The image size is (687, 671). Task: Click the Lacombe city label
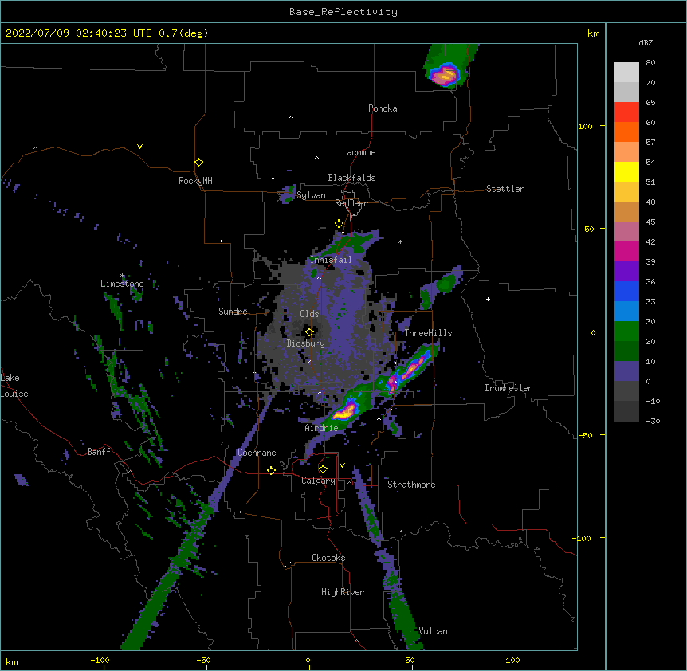359,152
